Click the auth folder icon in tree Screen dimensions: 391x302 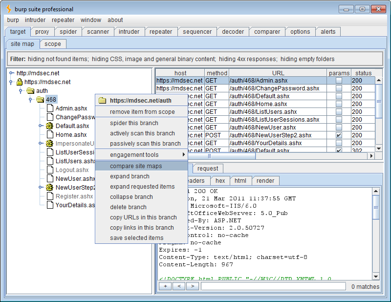(30, 91)
